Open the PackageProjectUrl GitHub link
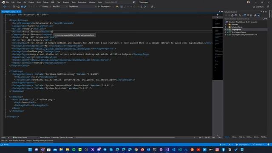 tap(63, 48)
